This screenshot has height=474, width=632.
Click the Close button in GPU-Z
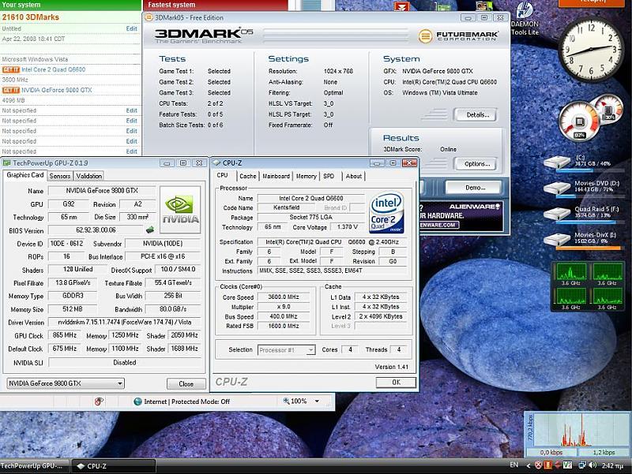186,384
